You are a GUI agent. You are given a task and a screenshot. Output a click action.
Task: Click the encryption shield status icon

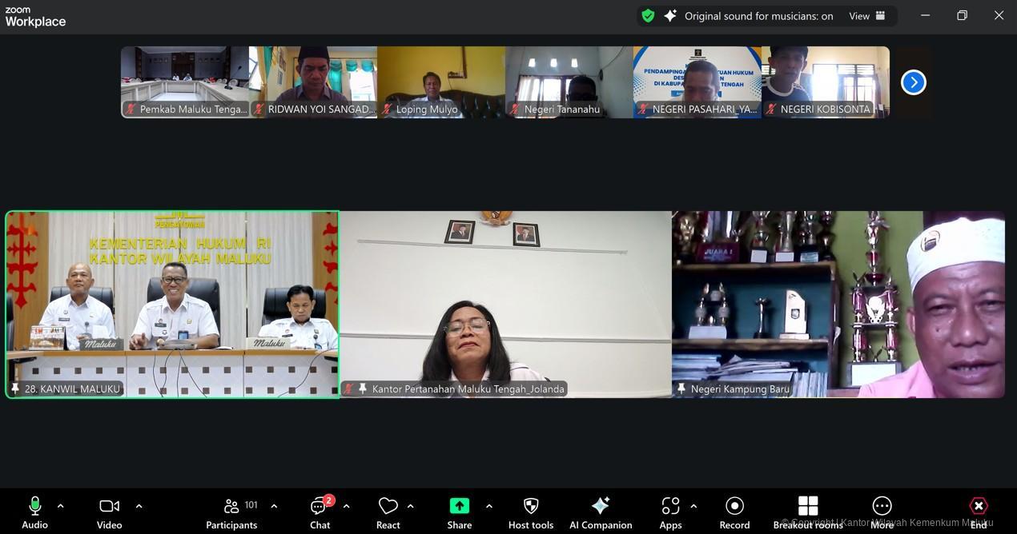coord(648,16)
